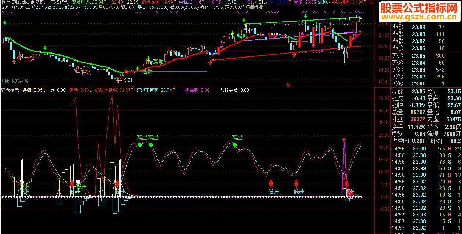Click the 建仓提示 indicator name
Viewport: 462px width, 234px height.
pyautogui.click(x=10, y=90)
